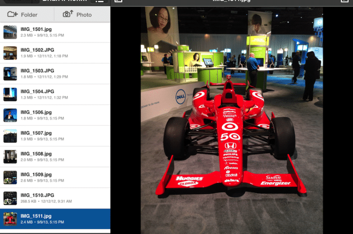Select the file name IMG_1501.jpg
The width and height of the screenshot is (353, 234).
[36, 29]
